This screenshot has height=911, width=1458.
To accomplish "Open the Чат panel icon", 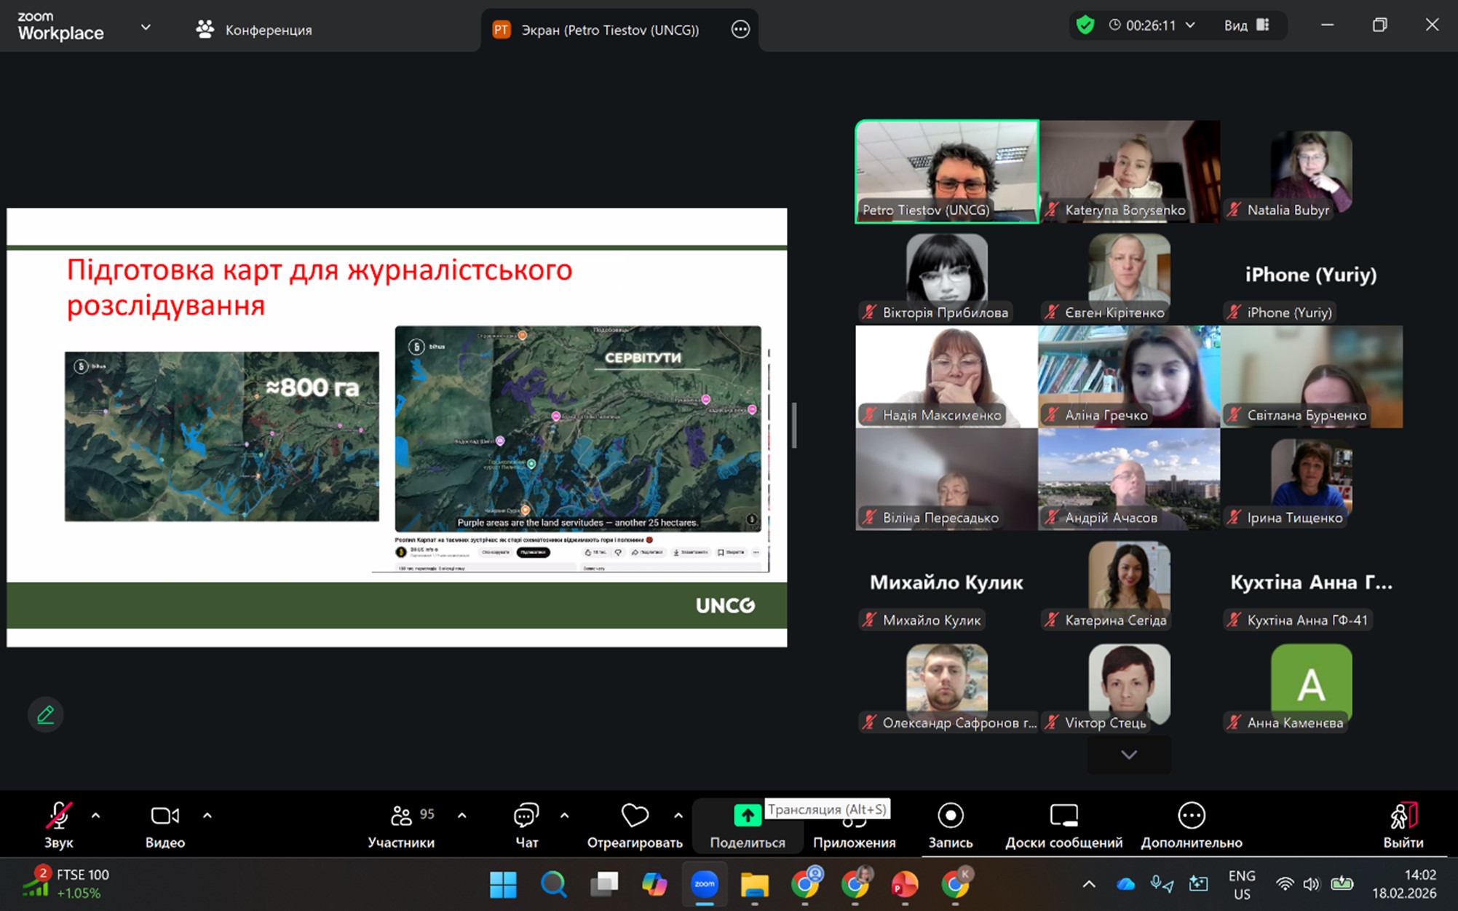I will click(x=526, y=816).
